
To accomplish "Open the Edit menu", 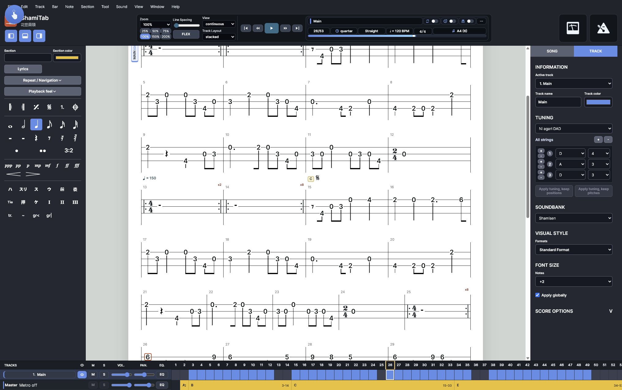I will (25, 6).
